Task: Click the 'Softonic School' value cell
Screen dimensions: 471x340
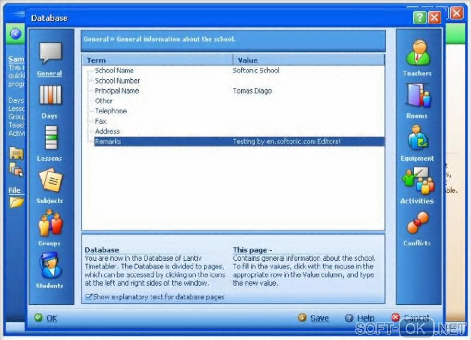Action: click(256, 71)
